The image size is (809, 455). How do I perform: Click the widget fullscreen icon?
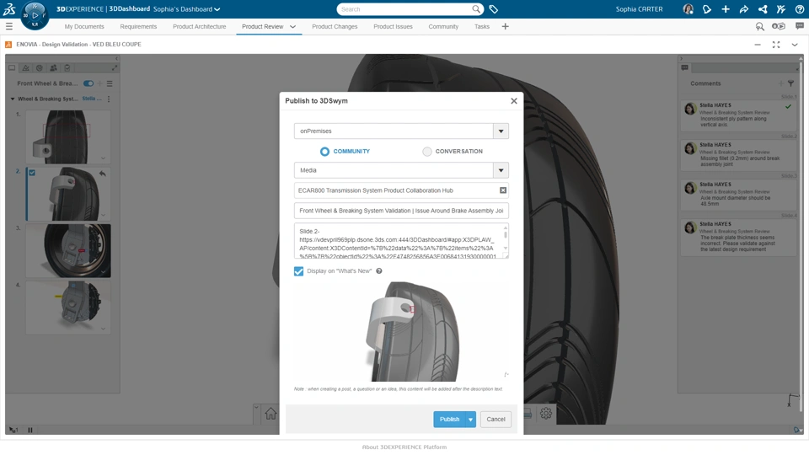point(776,45)
